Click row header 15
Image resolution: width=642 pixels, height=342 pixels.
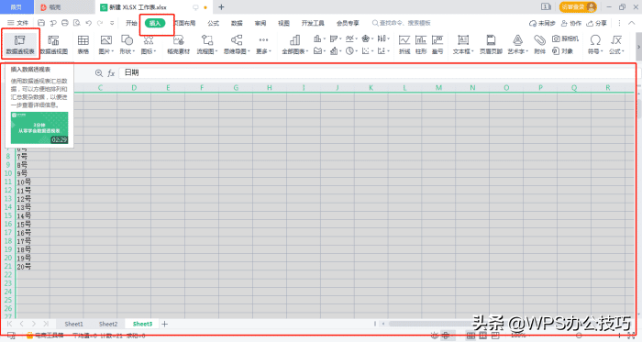pyautogui.click(x=7, y=215)
